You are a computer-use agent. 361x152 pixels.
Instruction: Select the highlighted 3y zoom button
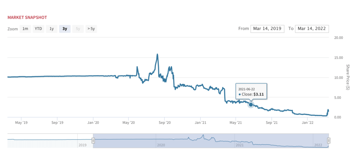pyautogui.click(x=65, y=29)
